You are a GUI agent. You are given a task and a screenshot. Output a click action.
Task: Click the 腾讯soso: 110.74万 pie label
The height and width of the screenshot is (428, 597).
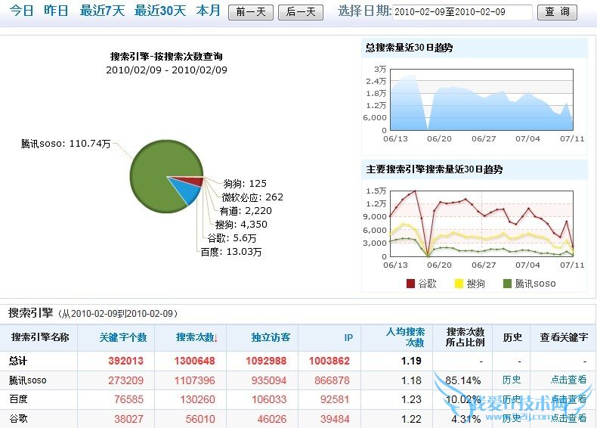click(x=66, y=144)
